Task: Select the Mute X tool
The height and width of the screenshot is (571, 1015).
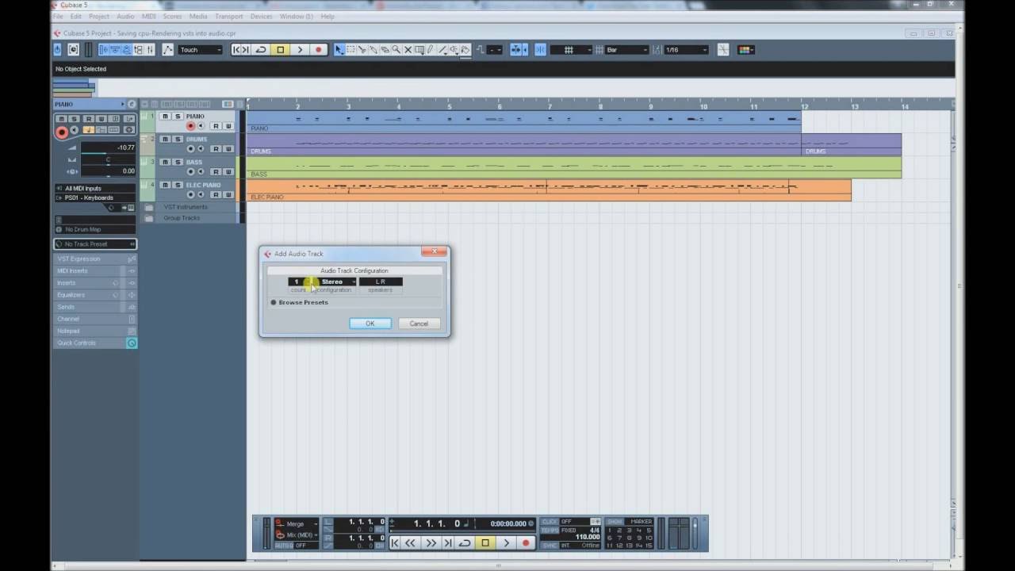Action: tap(408, 49)
